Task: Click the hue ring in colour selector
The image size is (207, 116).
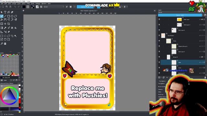Action: tap(9, 88)
